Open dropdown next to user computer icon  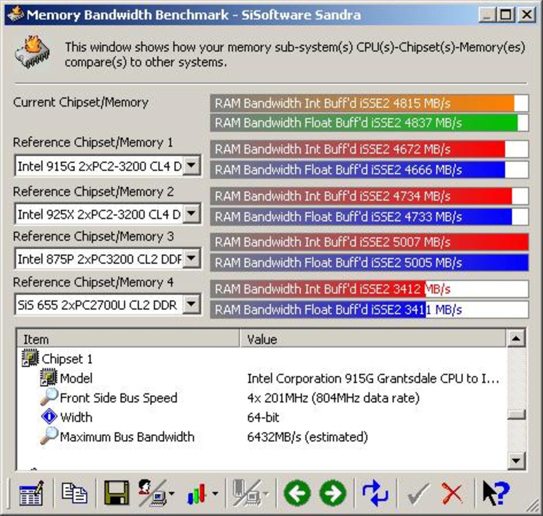click(172, 494)
